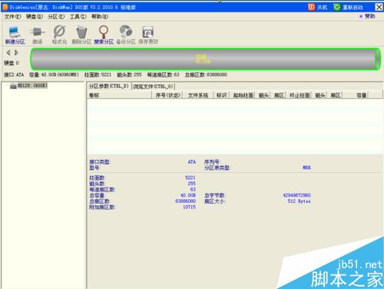Viewport: 384px width, 289px height.
Task: Open the 帮助(H) menu
Action: tap(100, 17)
